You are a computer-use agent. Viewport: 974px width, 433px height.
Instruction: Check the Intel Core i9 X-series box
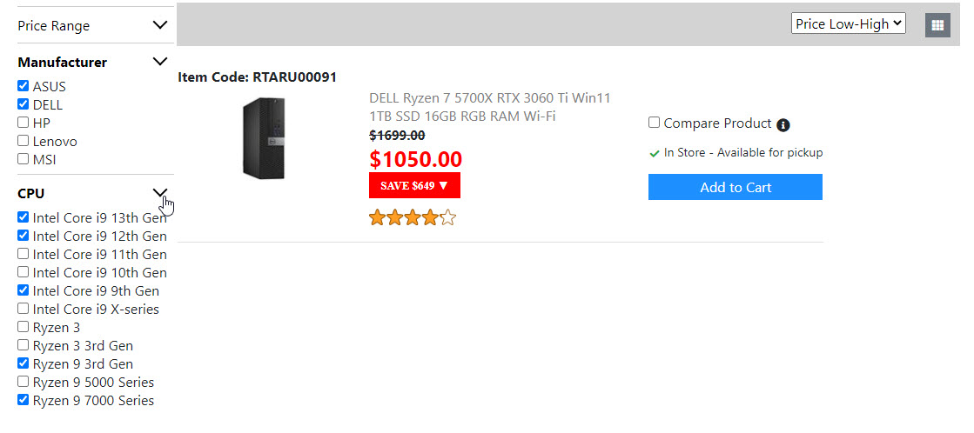pyautogui.click(x=24, y=309)
